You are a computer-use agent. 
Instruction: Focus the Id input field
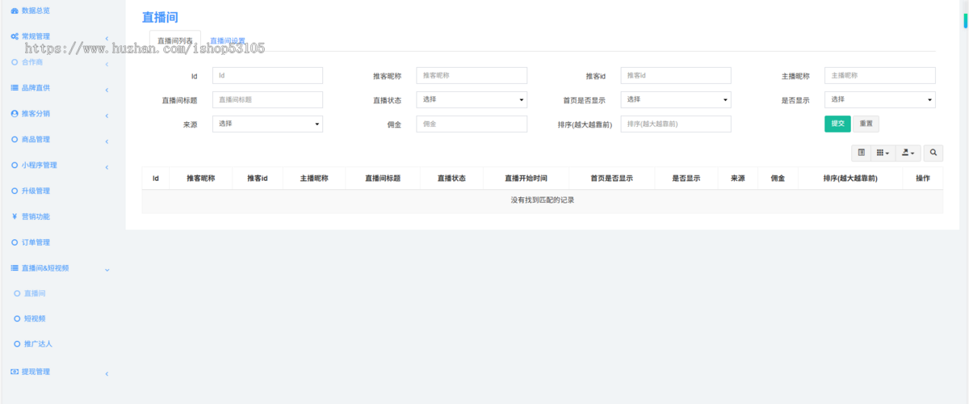(267, 75)
